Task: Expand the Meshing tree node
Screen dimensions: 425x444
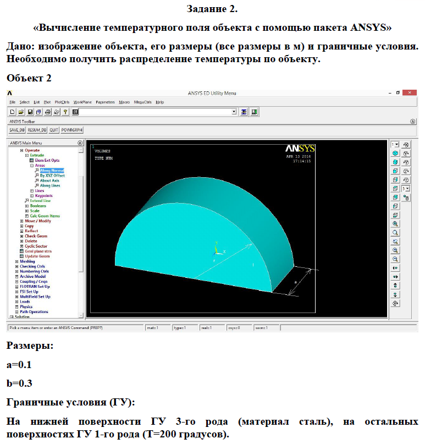Action: 16,262
